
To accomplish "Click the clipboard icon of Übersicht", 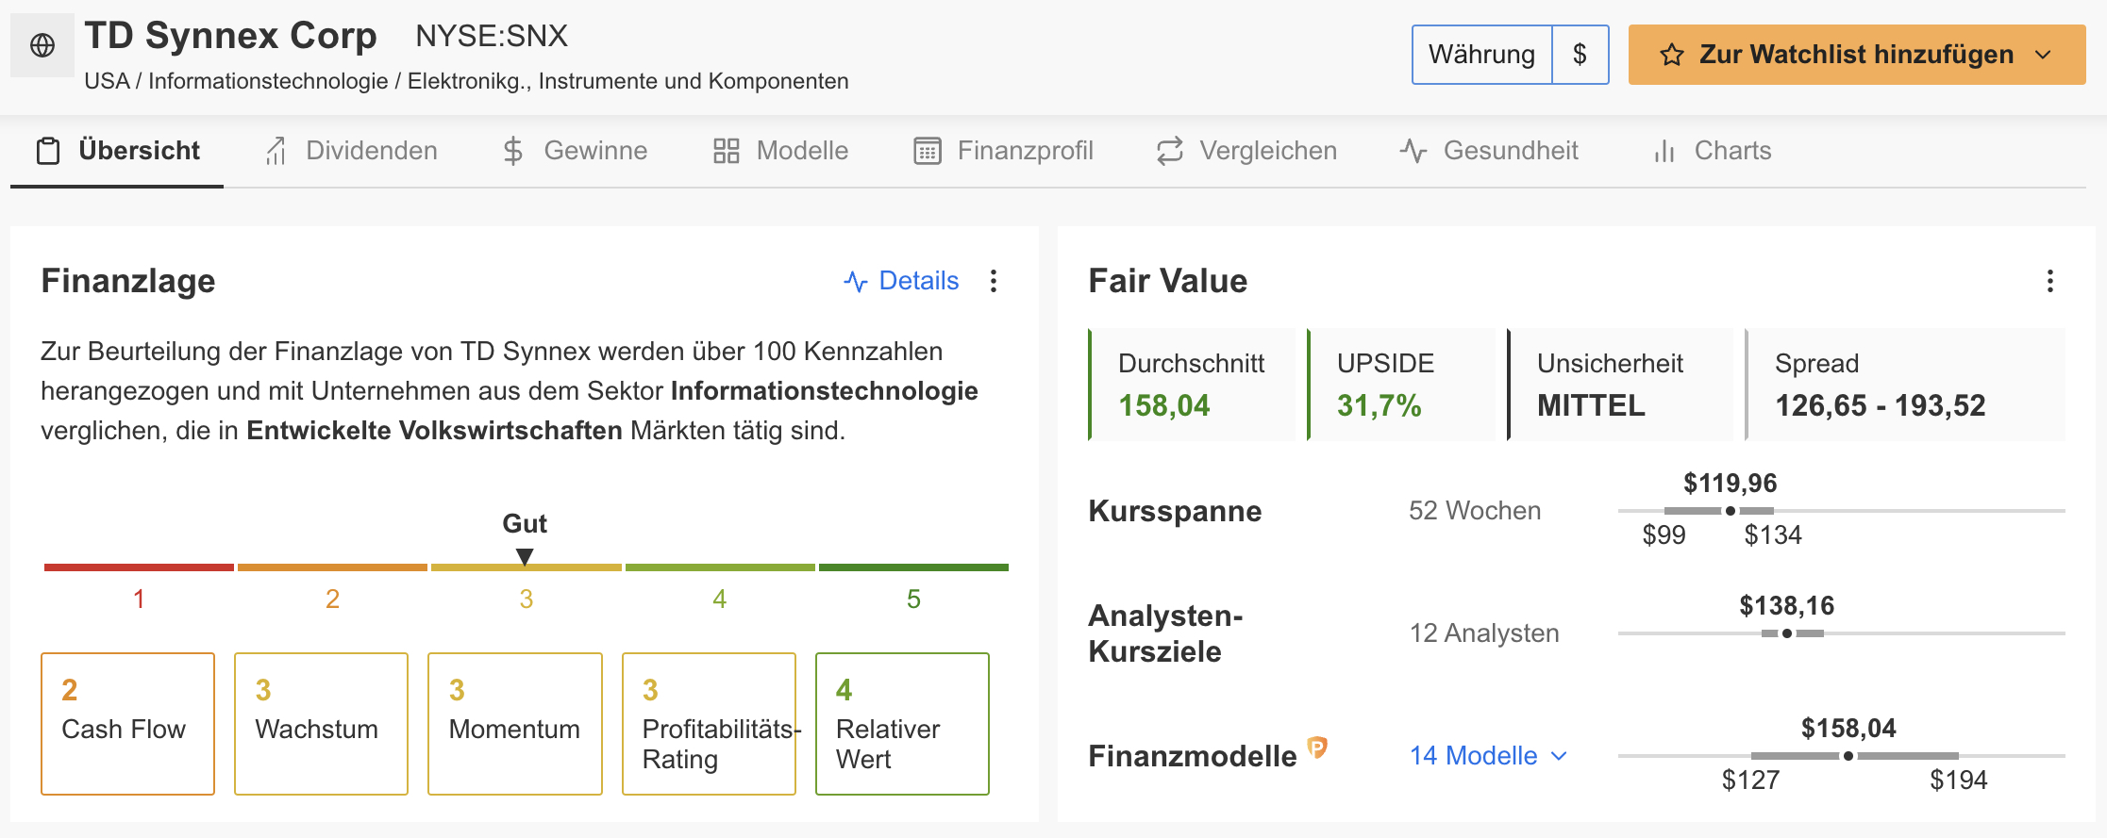I will pyautogui.click(x=48, y=151).
